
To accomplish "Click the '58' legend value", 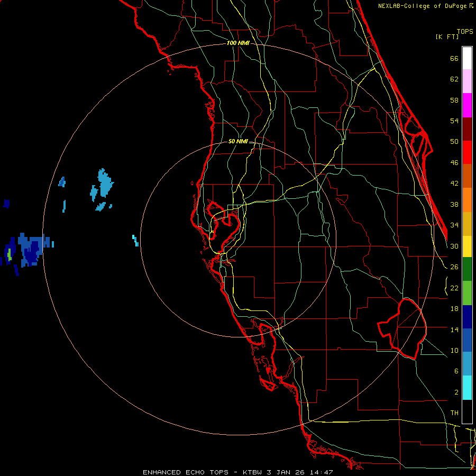I will tap(454, 100).
